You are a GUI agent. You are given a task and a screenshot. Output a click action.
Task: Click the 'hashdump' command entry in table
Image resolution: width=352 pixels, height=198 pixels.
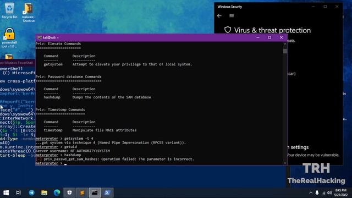[x=52, y=97]
